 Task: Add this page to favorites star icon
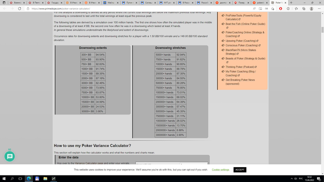point(273,9)
